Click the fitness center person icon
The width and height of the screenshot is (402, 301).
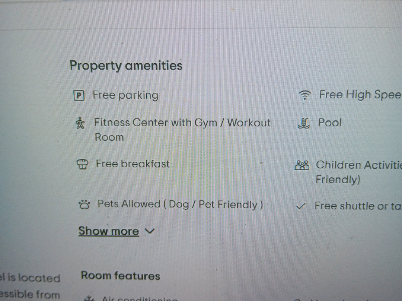click(80, 123)
